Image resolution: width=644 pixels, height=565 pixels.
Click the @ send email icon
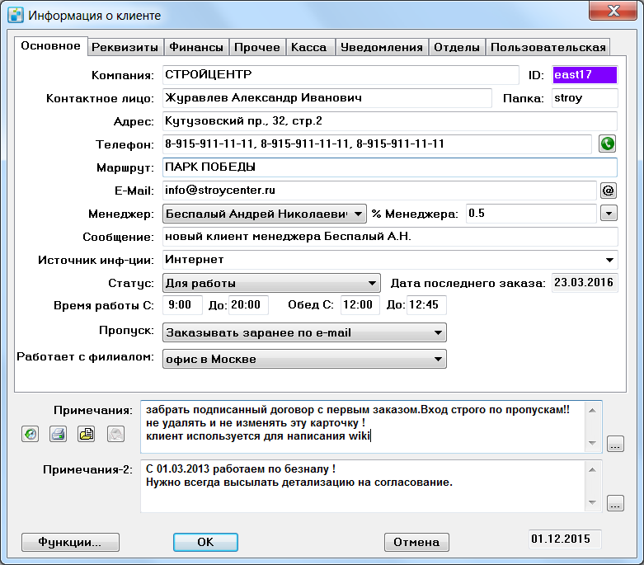609,191
